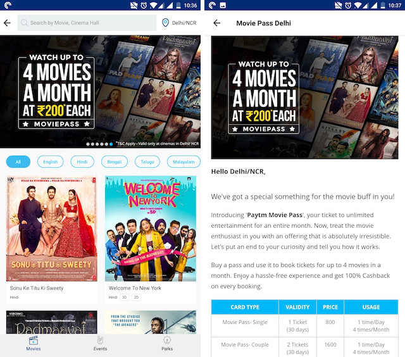Tap the Movie Pass Delhi page banner
The height and width of the screenshot is (357, 405).
pyautogui.click(x=304, y=97)
